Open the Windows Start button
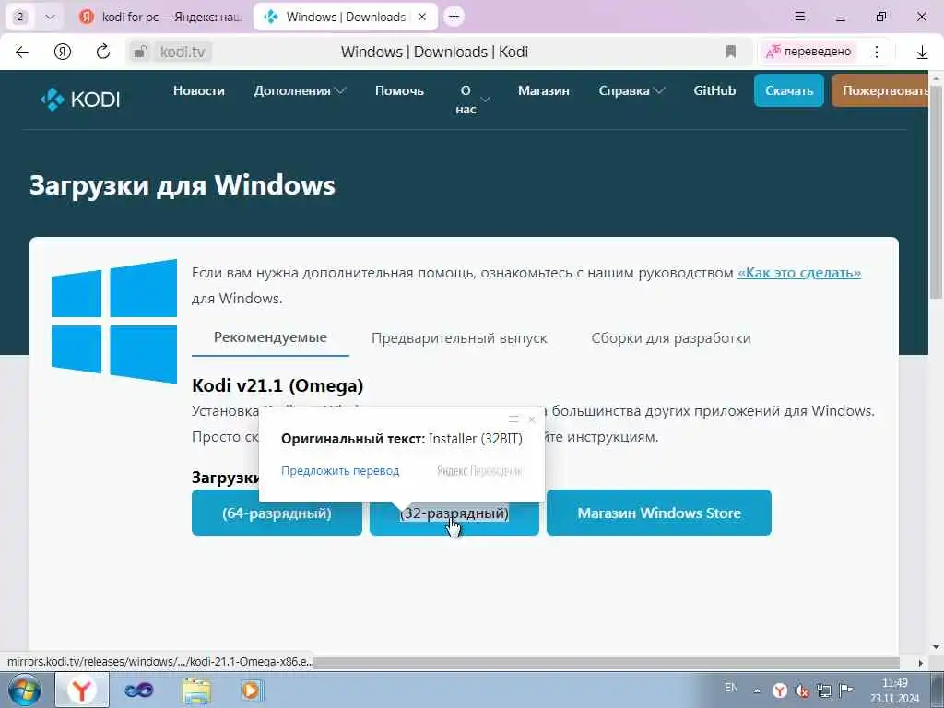 click(x=24, y=690)
